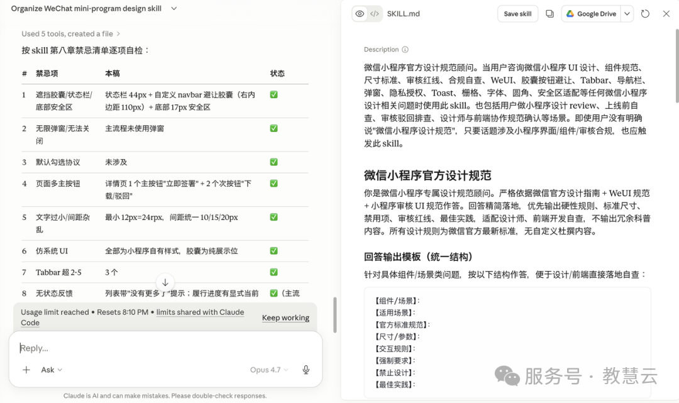Click the green check for 'Tabbar 超 2-5'
Screen dimensions: 679x403
(273, 272)
